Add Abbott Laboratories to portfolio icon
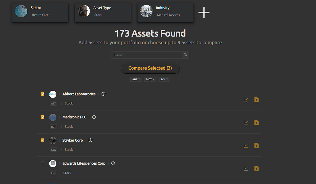 tap(256, 99)
